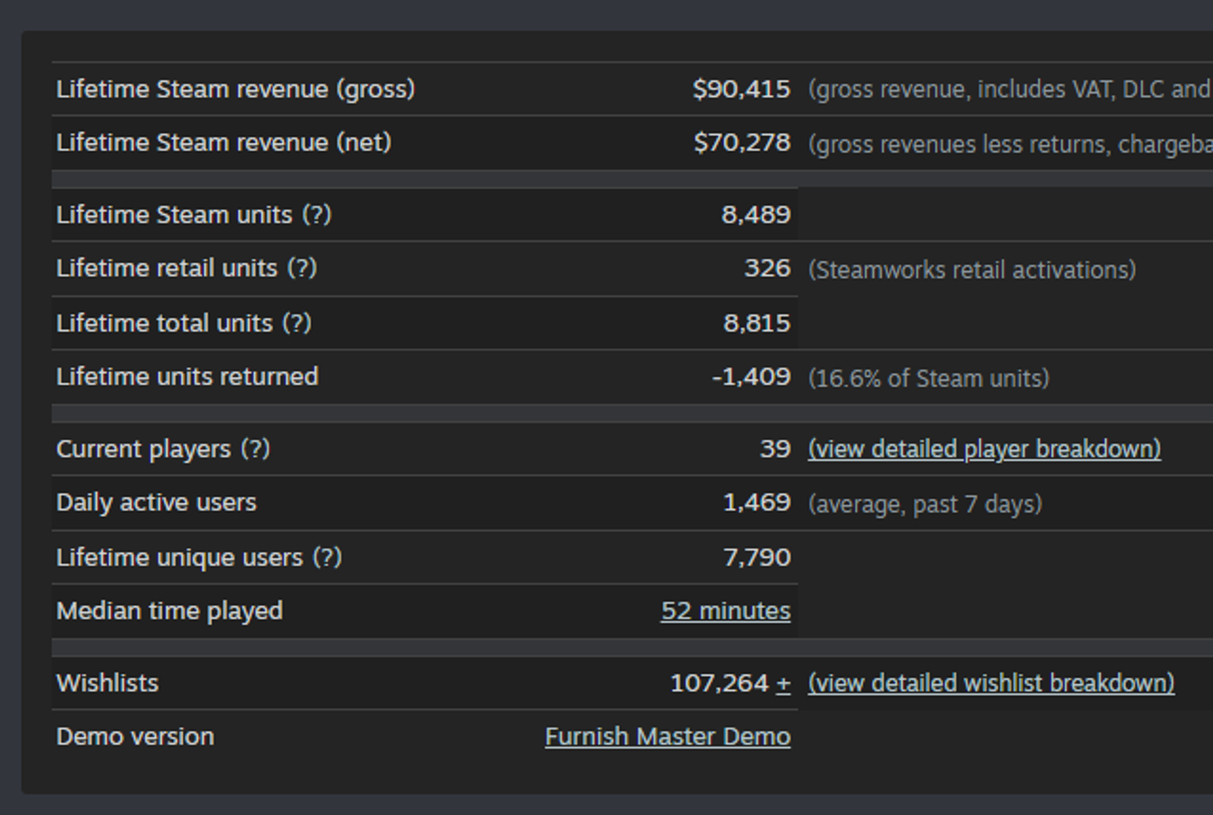Select the net revenue value $70,278
This screenshot has width=1213, height=815.
coord(742,143)
